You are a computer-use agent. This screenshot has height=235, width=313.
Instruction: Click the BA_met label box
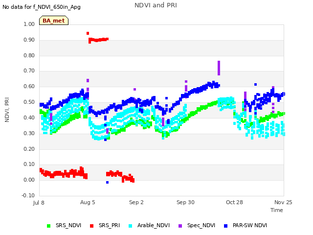[54, 21]
